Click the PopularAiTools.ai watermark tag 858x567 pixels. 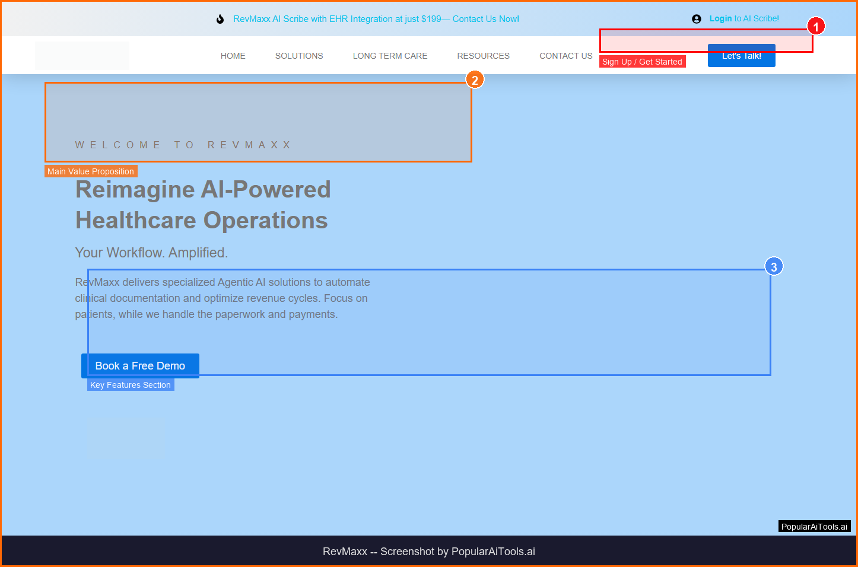[x=814, y=527]
